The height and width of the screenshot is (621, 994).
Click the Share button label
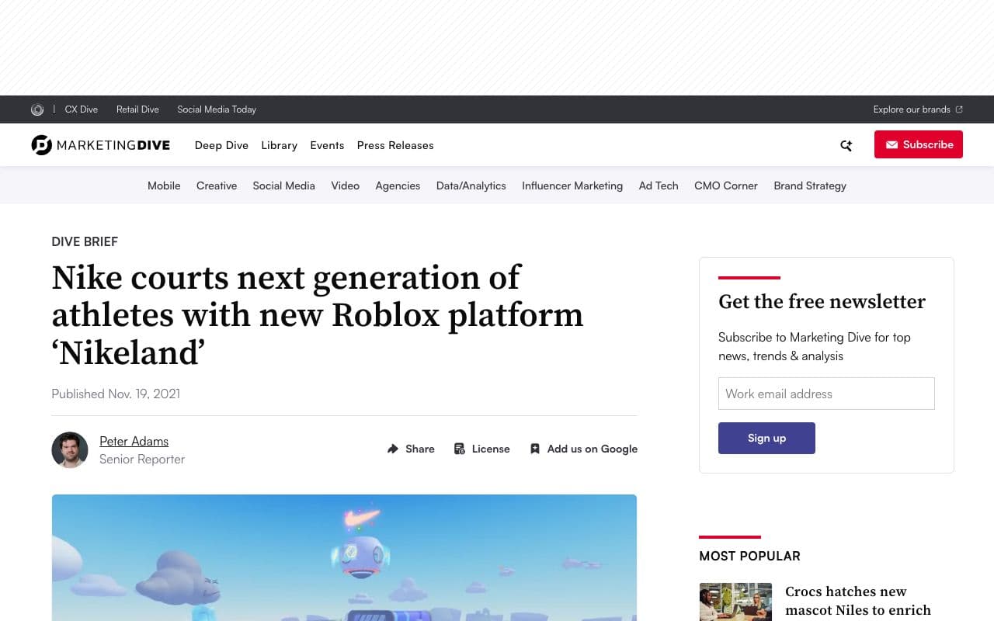tap(420, 449)
